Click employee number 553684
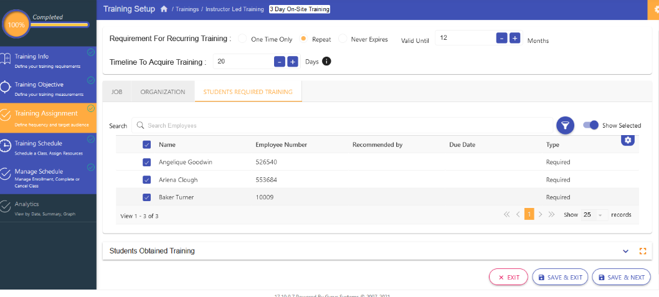This screenshot has width=659, height=297. pos(266,179)
